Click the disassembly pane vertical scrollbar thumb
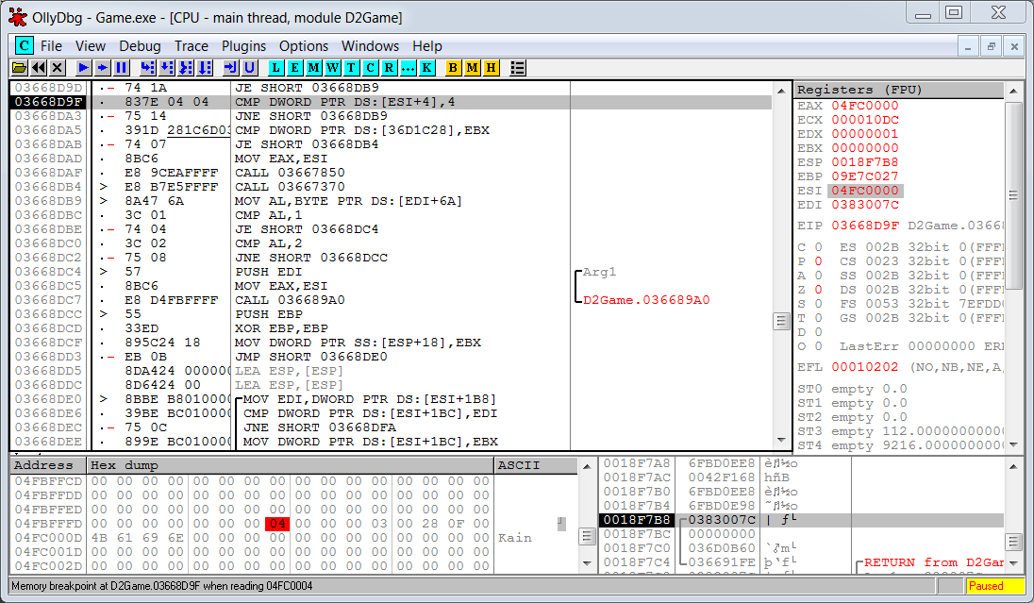The height and width of the screenshot is (603, 1034). 781,321
